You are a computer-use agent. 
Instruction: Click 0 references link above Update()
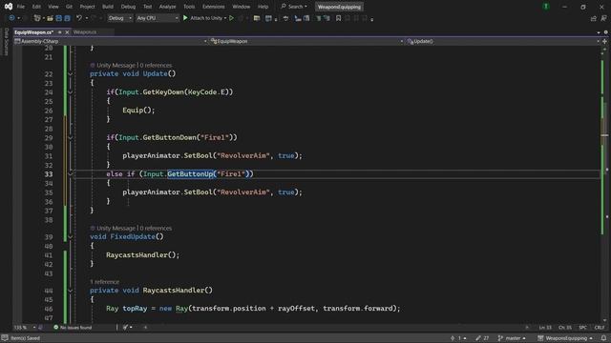point(156,66)
